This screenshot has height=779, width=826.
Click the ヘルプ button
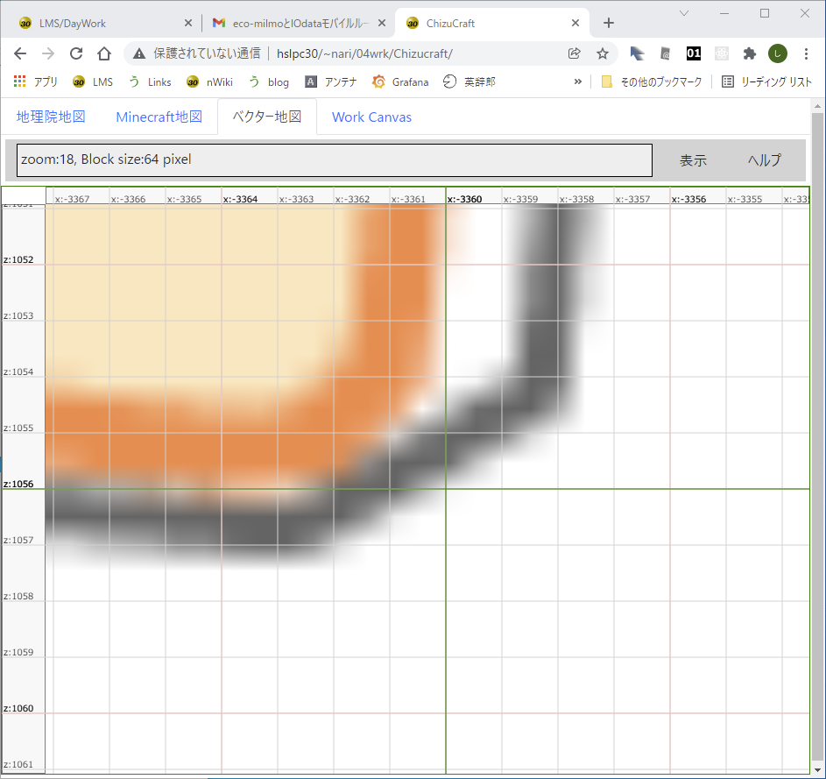click(764, 160)
